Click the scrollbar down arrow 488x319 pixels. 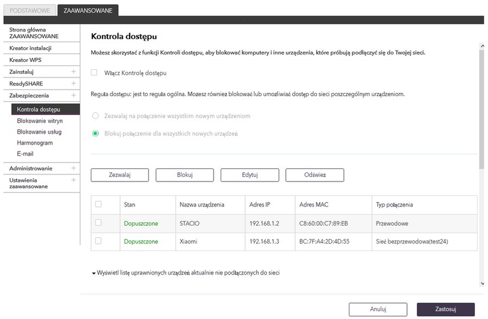[482, 284]
